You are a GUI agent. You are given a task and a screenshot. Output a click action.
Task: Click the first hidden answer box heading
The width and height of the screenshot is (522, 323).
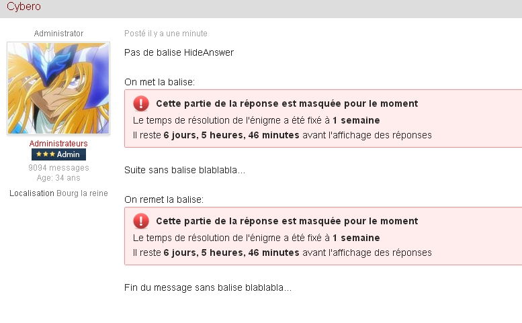(287, 103)
